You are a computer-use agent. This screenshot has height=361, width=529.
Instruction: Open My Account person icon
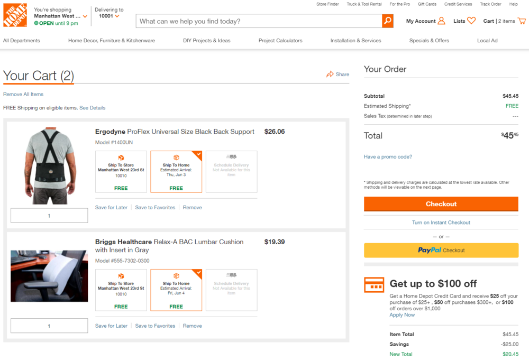point(441,21)
